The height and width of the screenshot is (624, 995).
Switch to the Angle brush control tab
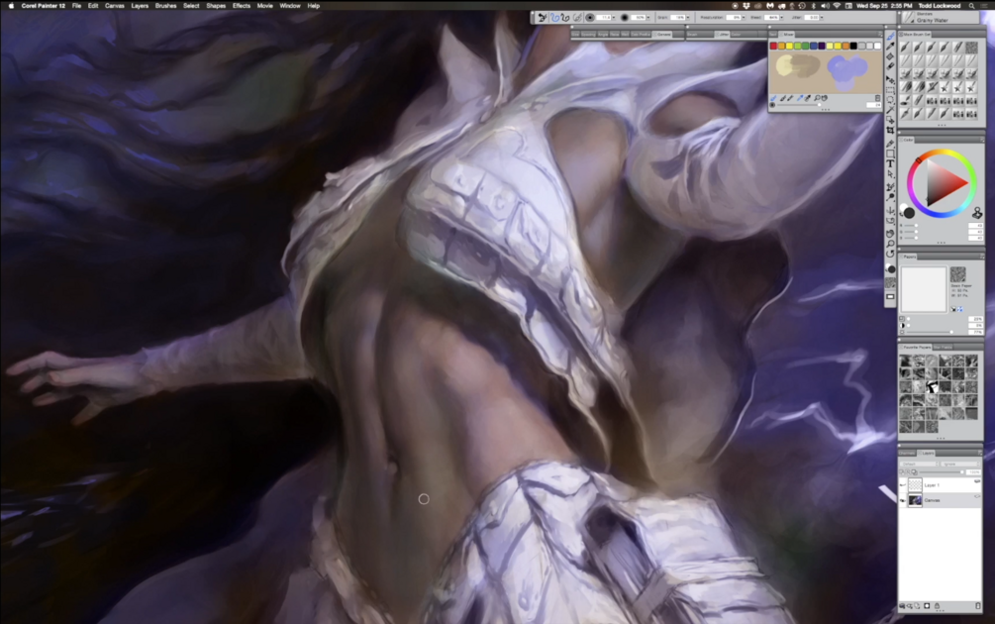(x=603, y=35)
